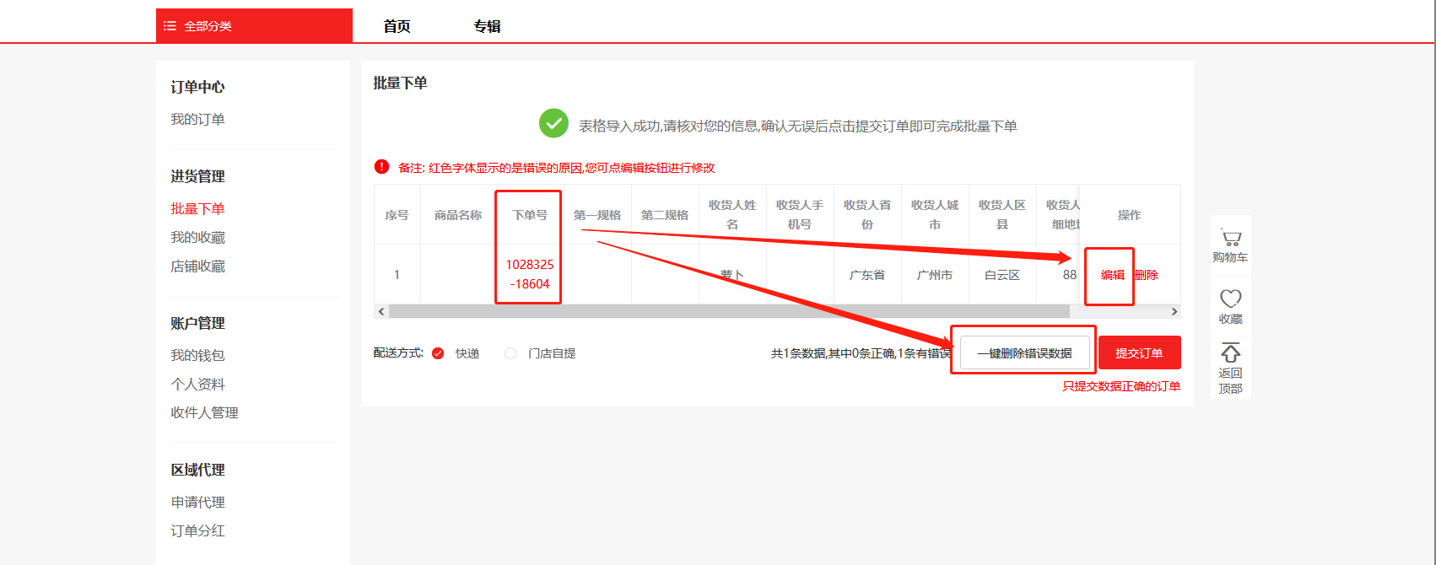Click the 全部分类 list icon
Screen dimensions: 1436x565
170,26
